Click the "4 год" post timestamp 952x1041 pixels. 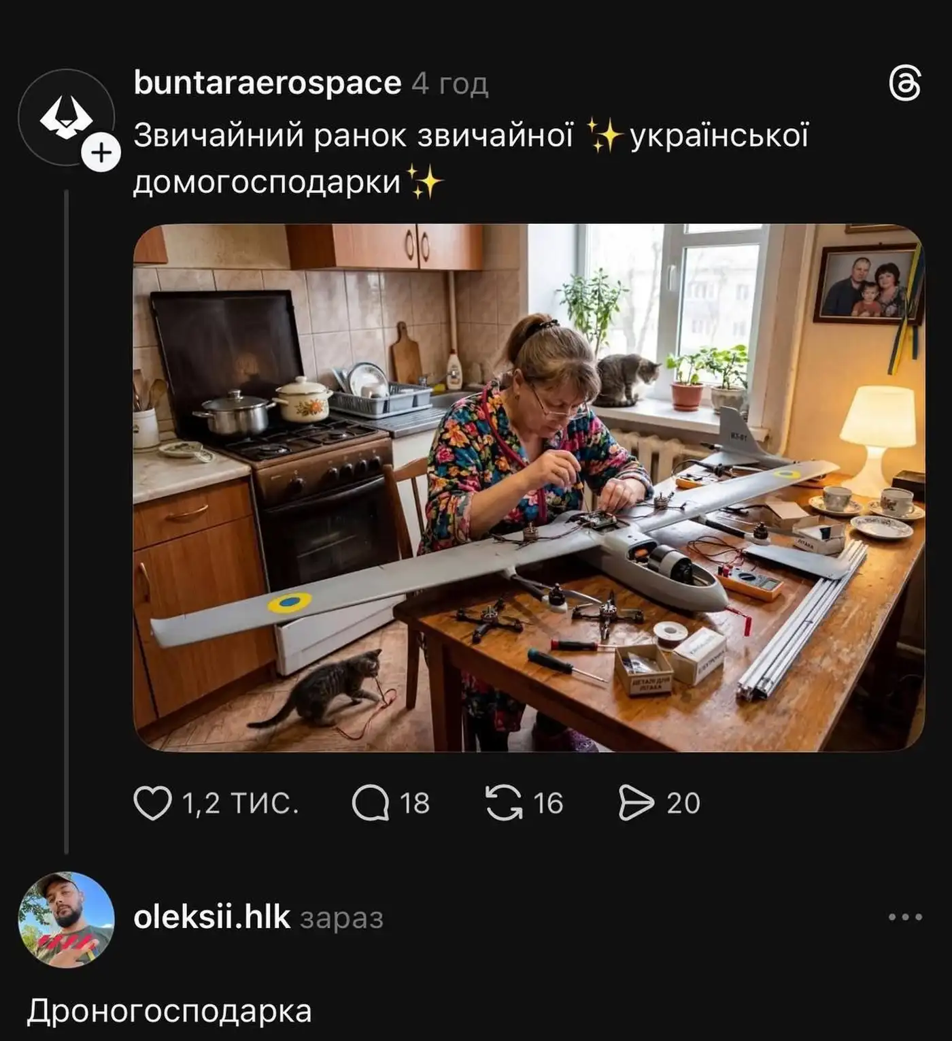coord(450,84)
